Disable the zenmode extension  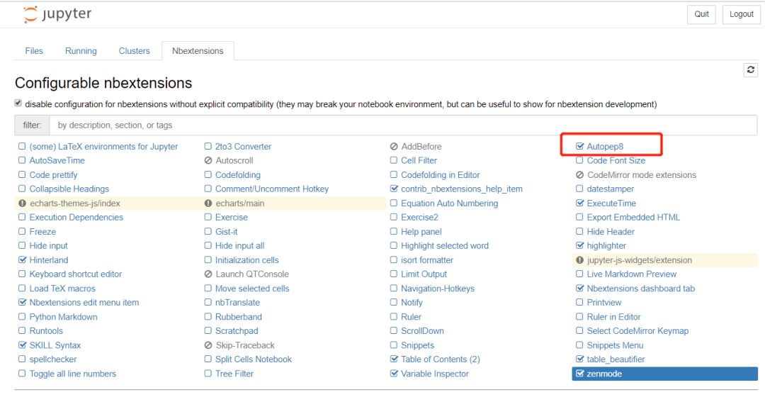[x=579, y=374]
